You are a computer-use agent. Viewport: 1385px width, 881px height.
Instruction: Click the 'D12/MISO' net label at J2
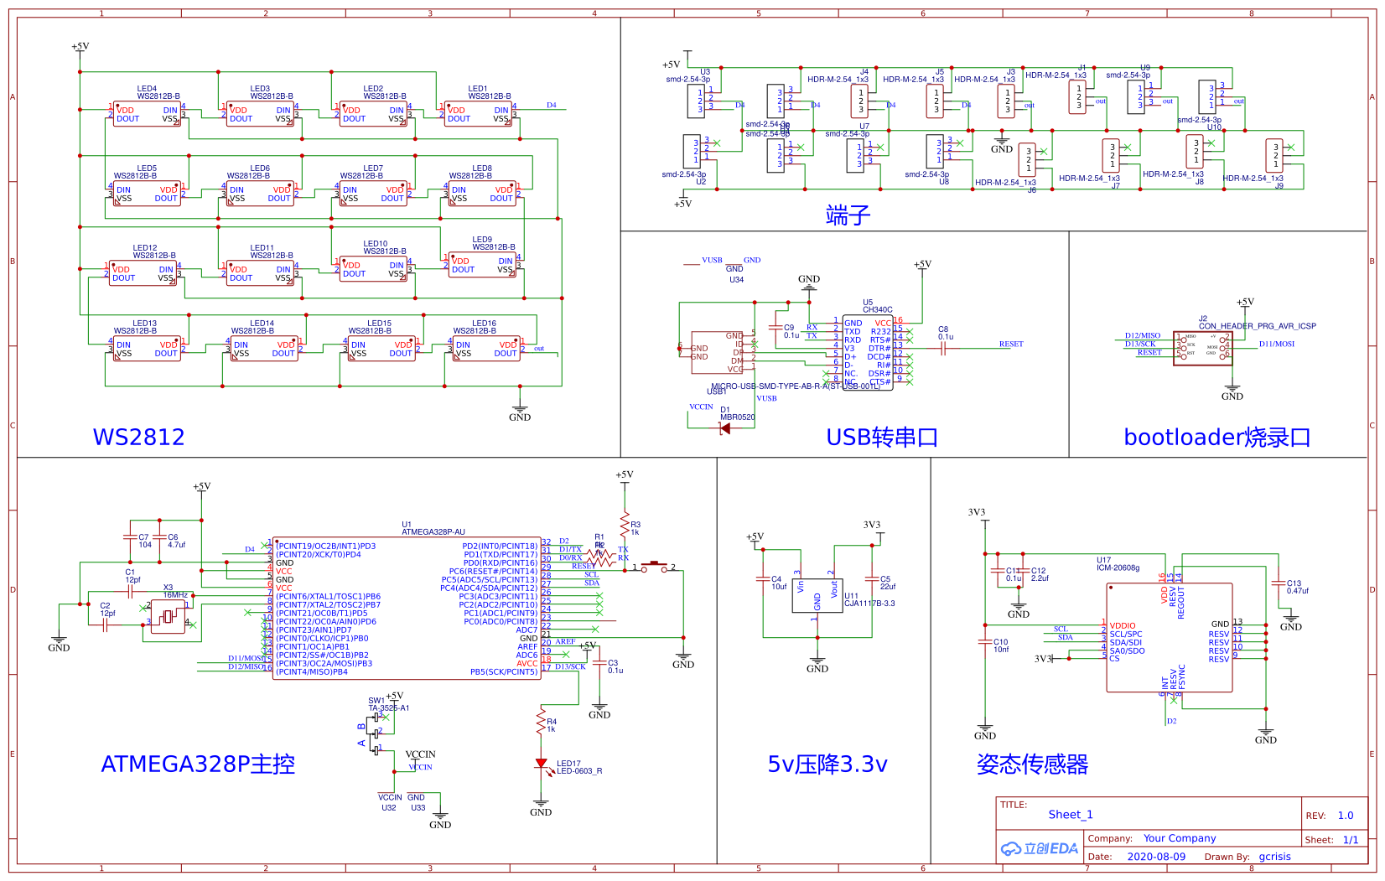tap(1143, 335)
